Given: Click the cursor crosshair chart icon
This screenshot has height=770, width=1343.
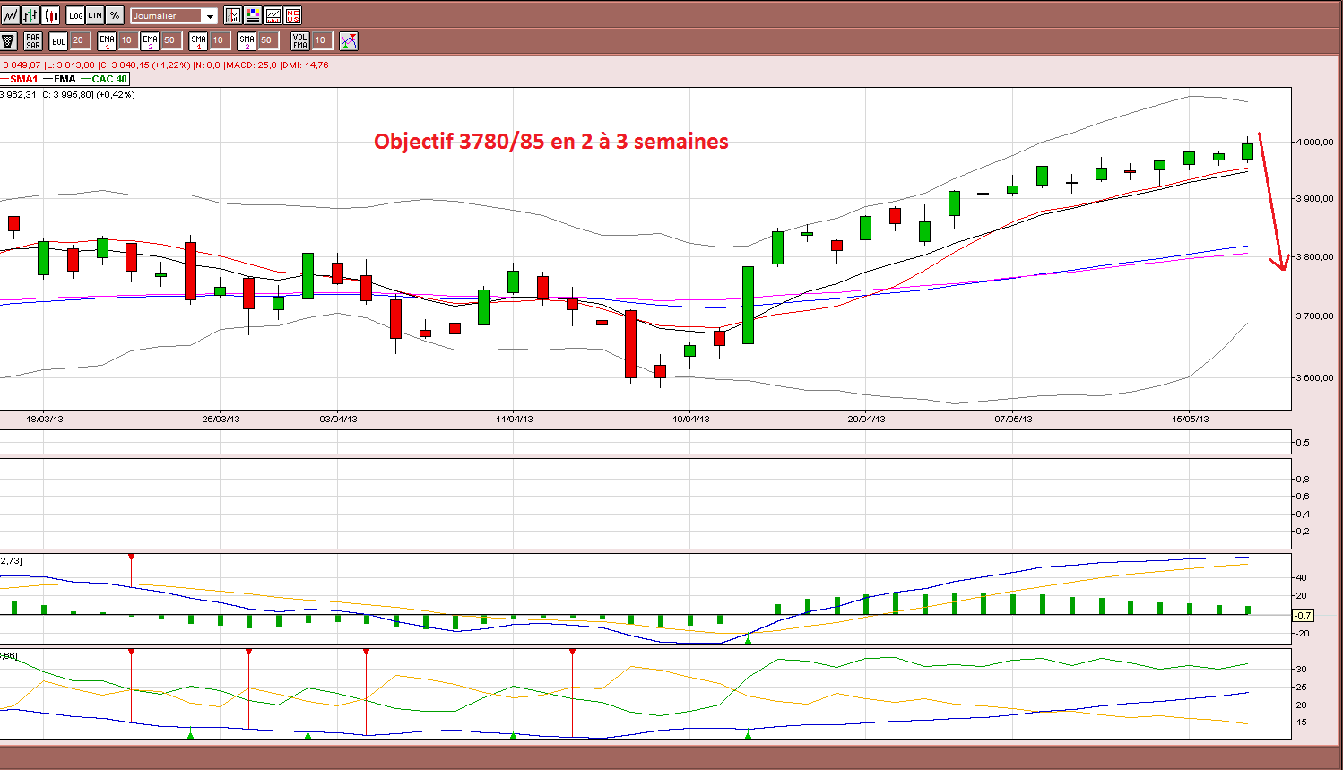Looking at the screenshot, I should tap(233, 15).
